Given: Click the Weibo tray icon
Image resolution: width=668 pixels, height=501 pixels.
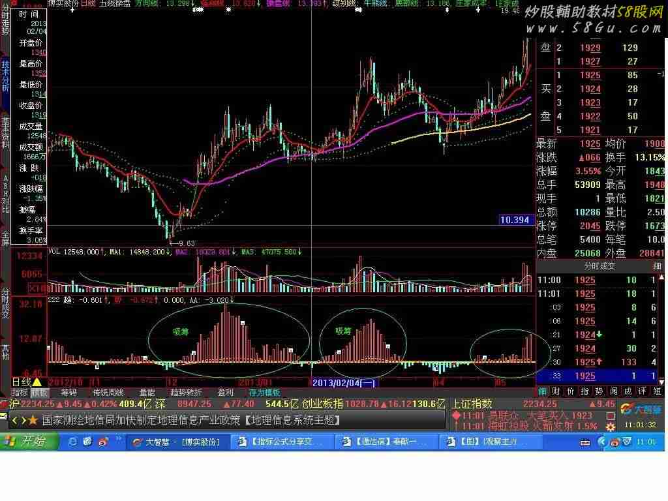Looking at the screenshot, I should tap(614, 443).
